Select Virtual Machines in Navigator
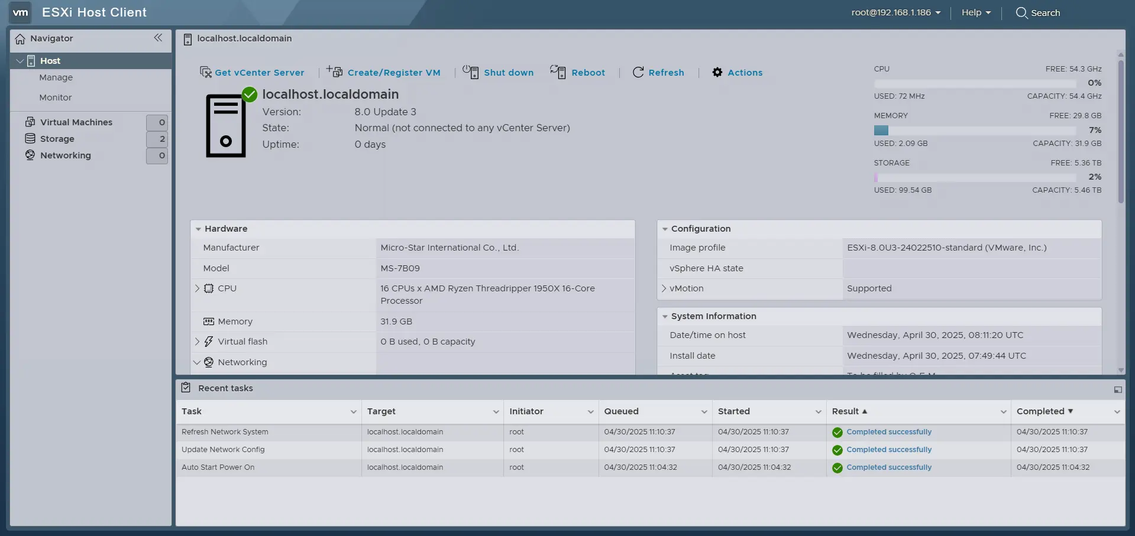 click(x=76, y=122)
